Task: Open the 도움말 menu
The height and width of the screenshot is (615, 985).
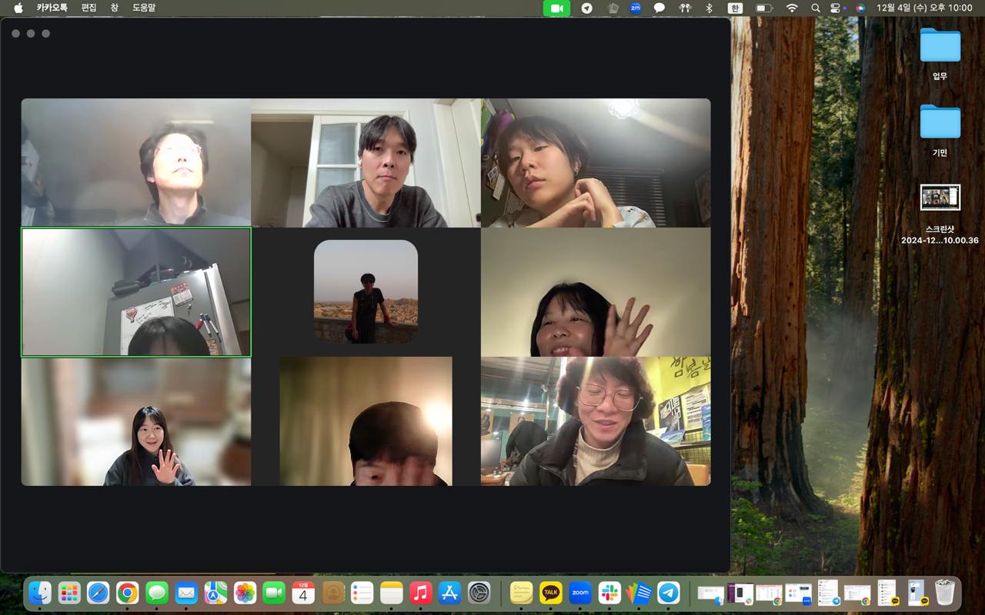Action: pos(144,8)
